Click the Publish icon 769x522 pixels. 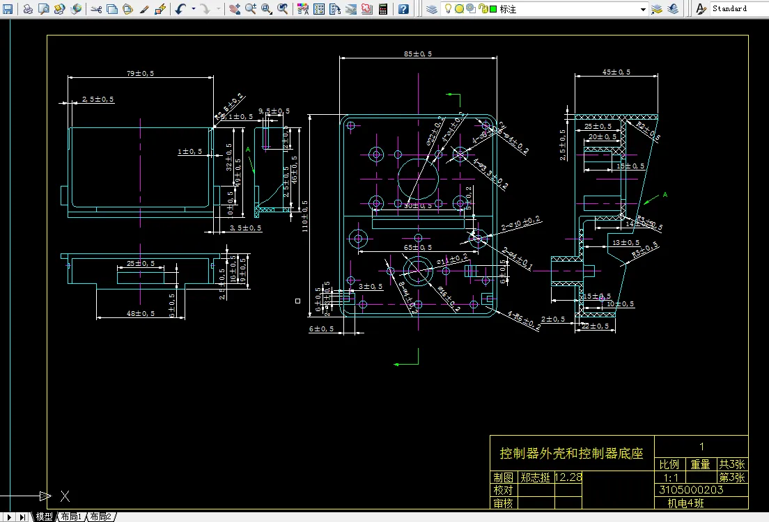click(x=59, y=9)
